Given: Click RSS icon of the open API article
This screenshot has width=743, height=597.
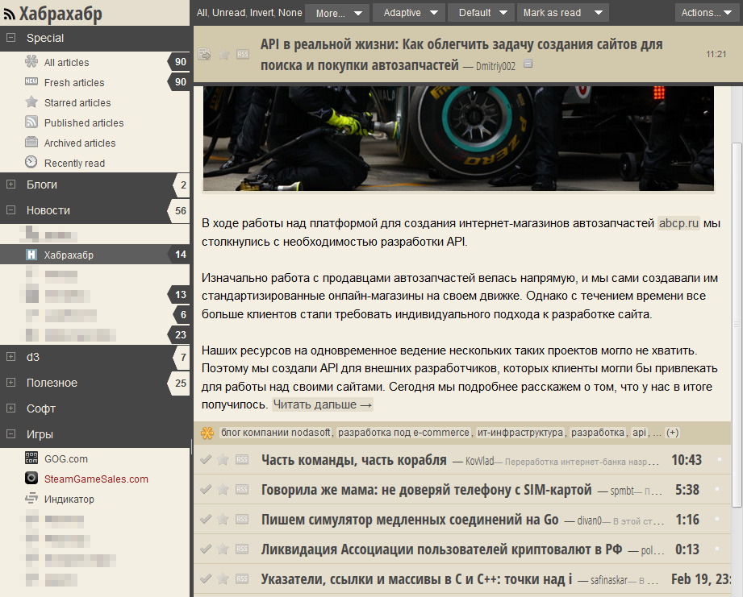Looking at the screenshot, I should 243,55.
